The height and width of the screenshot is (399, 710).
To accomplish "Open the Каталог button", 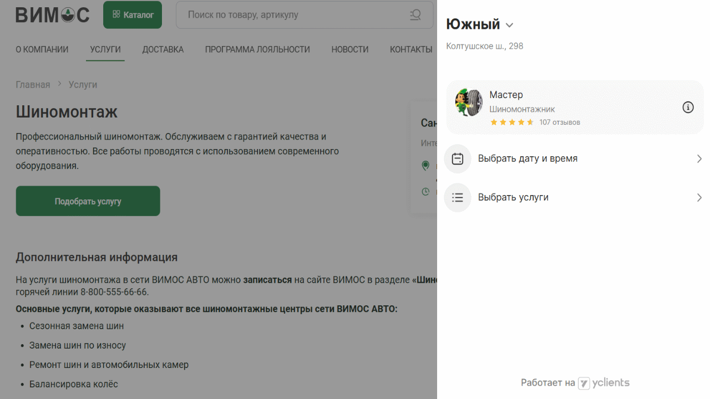I will (x=133, y=15).
